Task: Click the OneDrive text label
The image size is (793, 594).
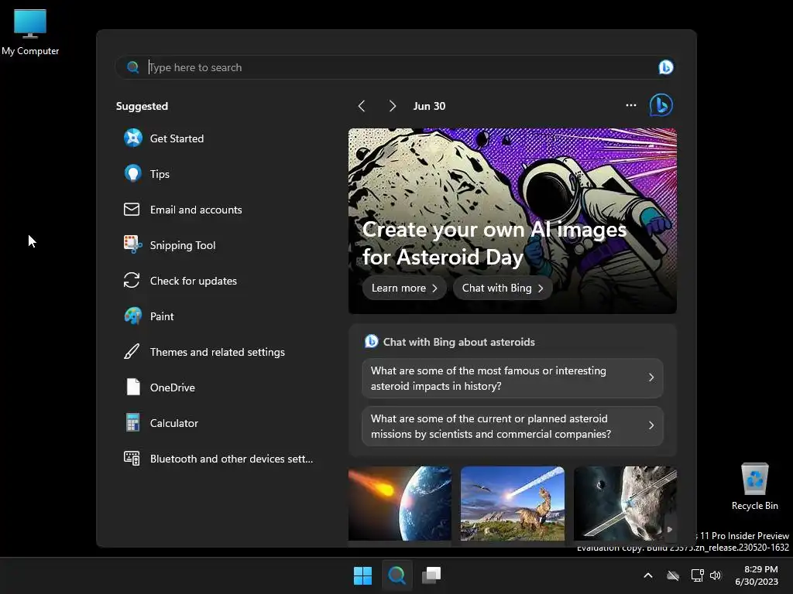Action: coord(173,387)
